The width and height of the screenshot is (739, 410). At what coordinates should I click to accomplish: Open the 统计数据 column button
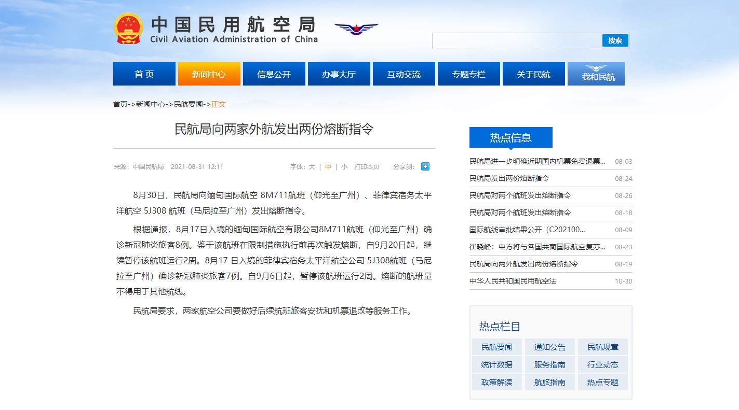tap(496, 364)
